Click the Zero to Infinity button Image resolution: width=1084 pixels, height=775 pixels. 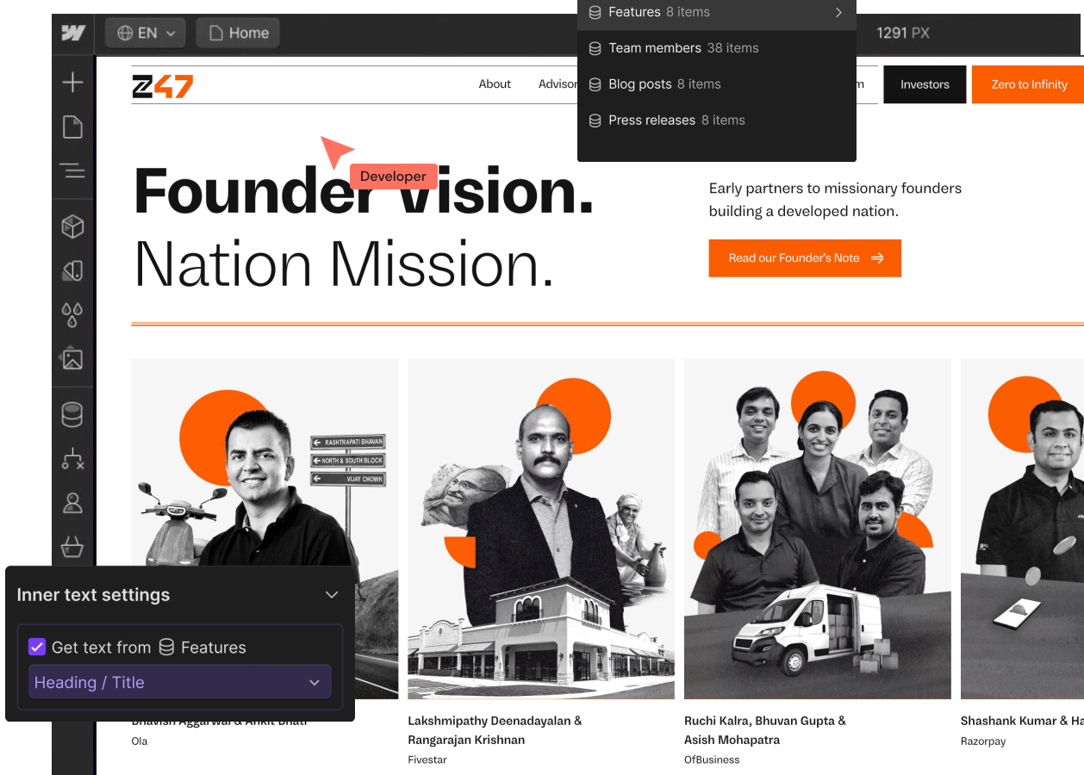(1028, 84)
